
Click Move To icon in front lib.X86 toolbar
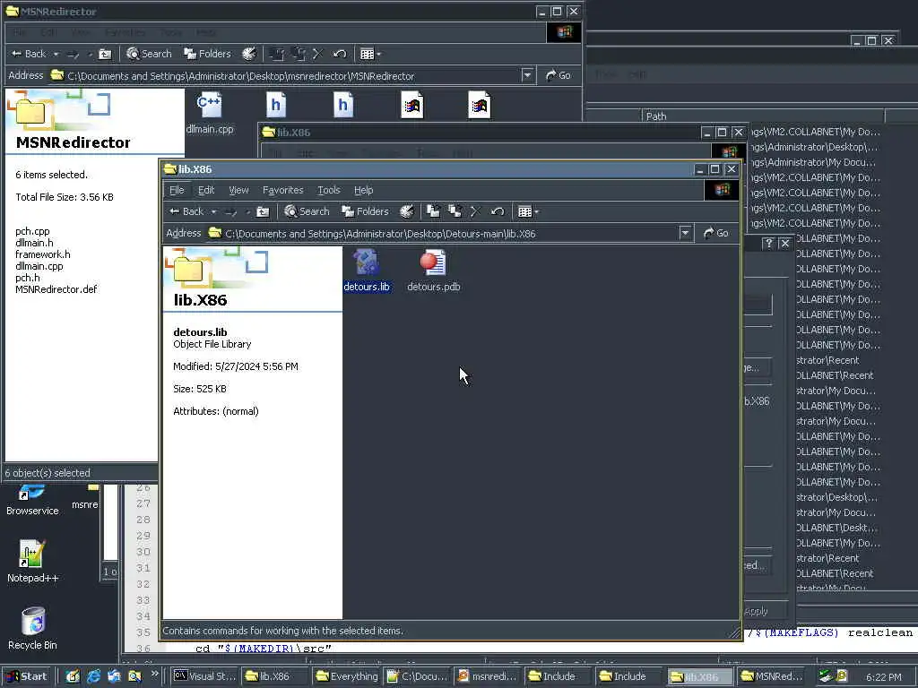[433, 211]
